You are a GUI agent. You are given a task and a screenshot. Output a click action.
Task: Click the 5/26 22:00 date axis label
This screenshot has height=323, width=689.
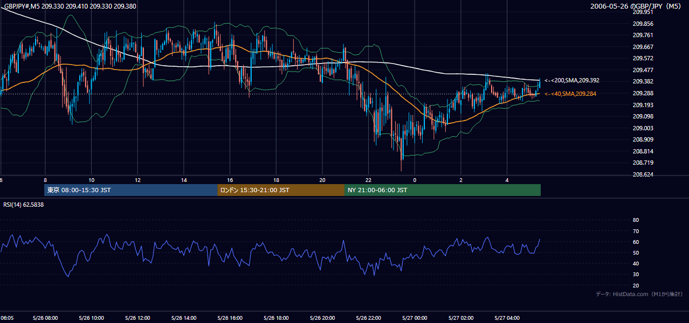[x=369, y=318]
